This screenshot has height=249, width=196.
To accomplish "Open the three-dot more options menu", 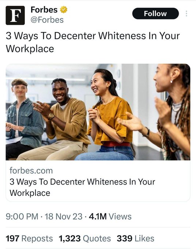I will [186, 14].
